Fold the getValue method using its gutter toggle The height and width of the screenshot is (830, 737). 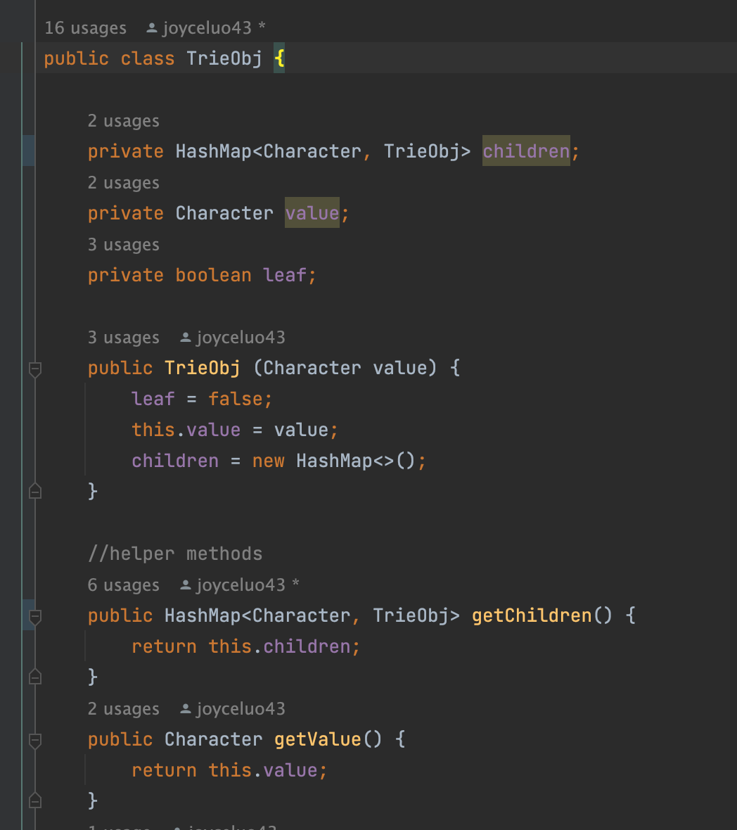click(34, 740)
